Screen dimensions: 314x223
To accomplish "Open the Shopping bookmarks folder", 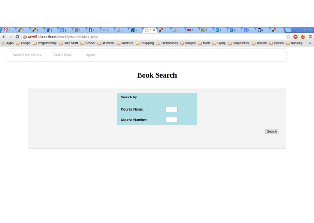I will [145, 43].
